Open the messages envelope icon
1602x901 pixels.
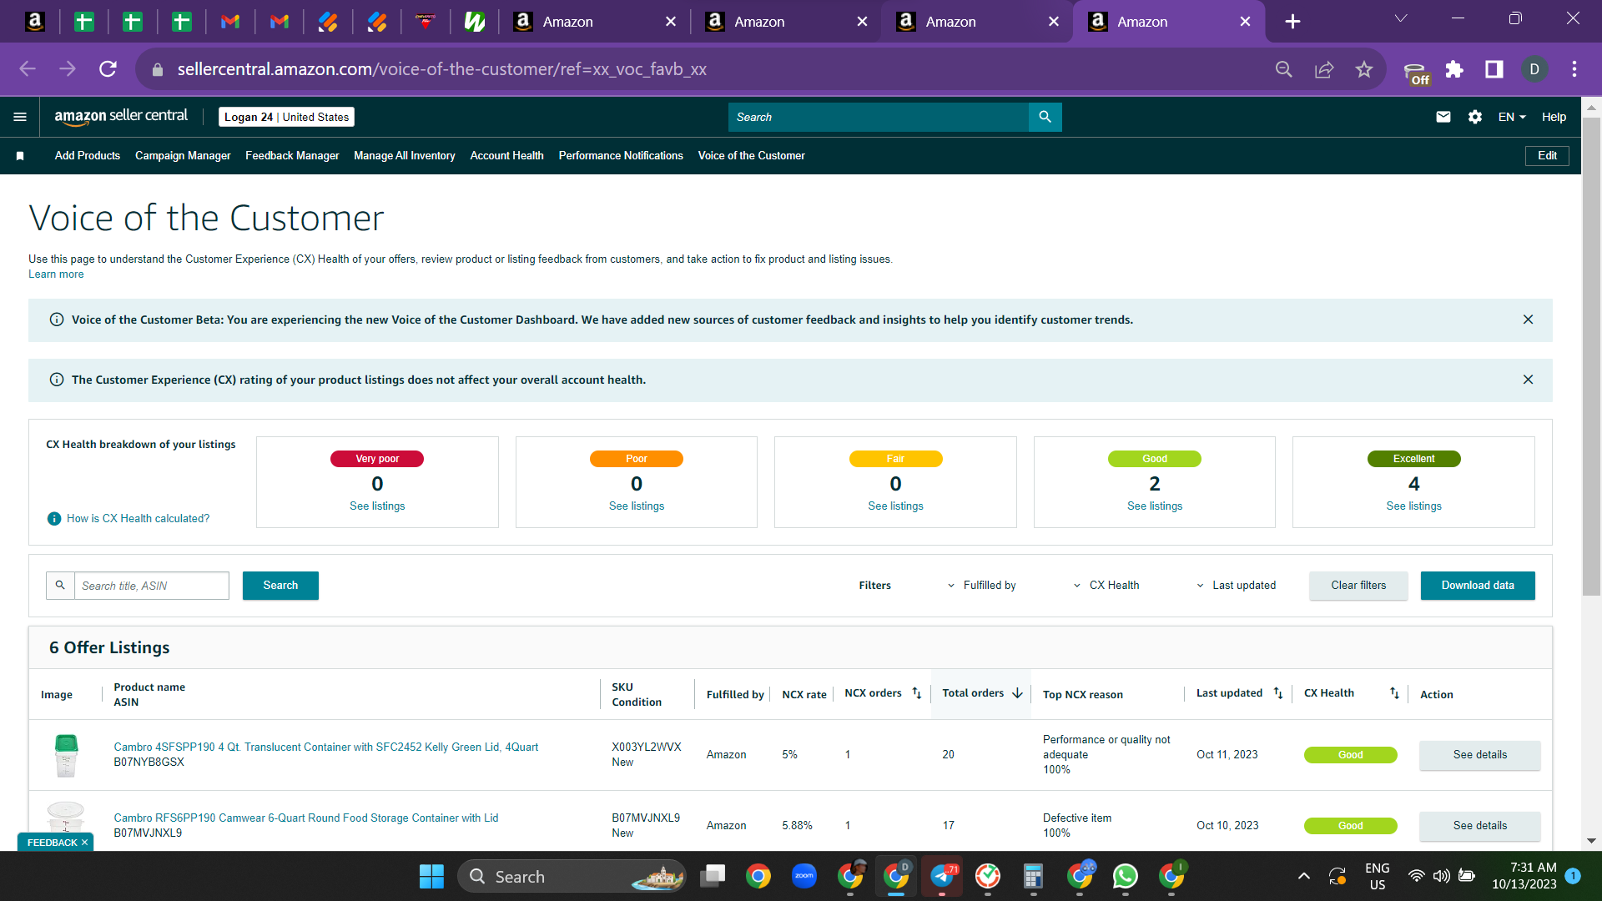pos(1443,117)
